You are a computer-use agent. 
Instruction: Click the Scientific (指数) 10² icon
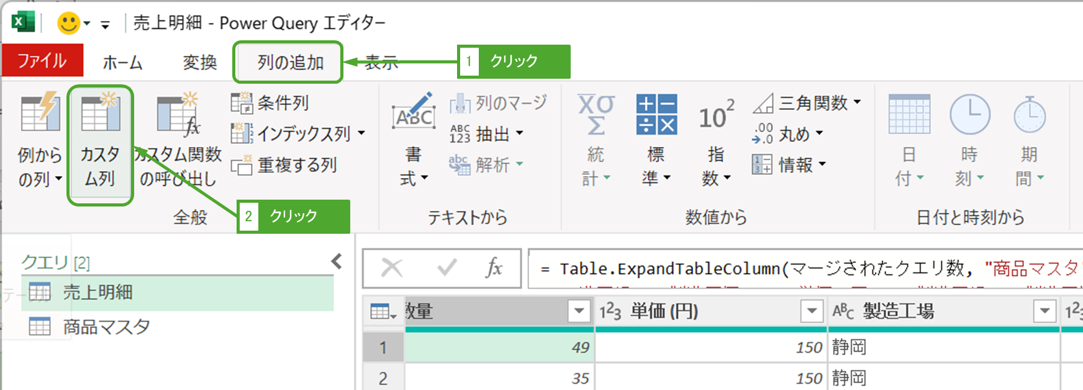[x=716, y=116]
